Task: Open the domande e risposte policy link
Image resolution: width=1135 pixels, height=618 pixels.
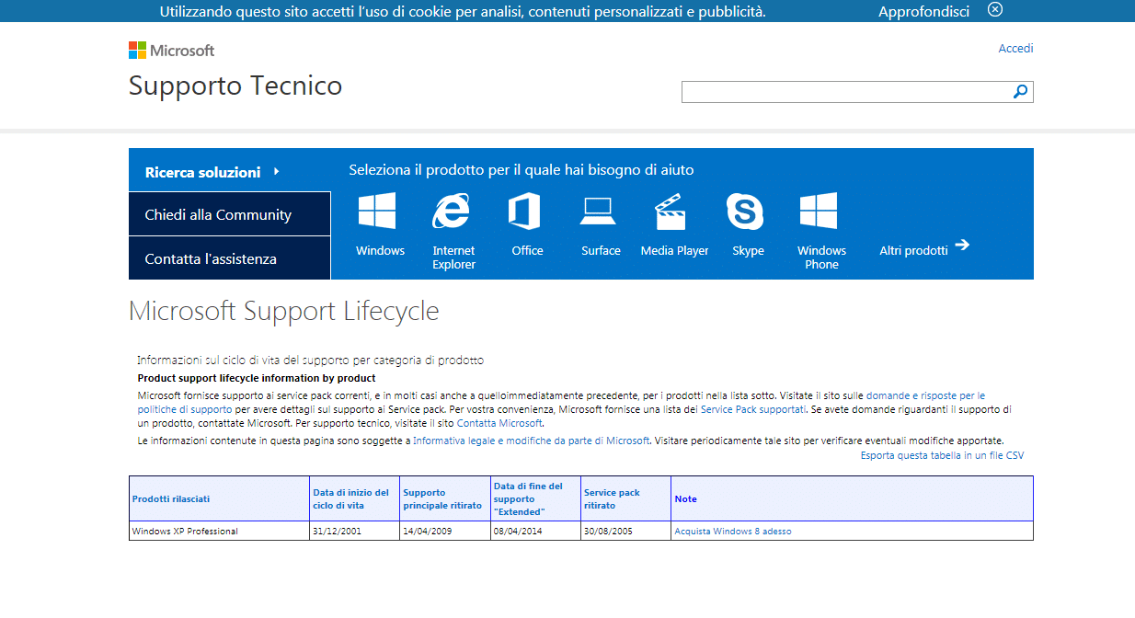Action: pos(925,395)
